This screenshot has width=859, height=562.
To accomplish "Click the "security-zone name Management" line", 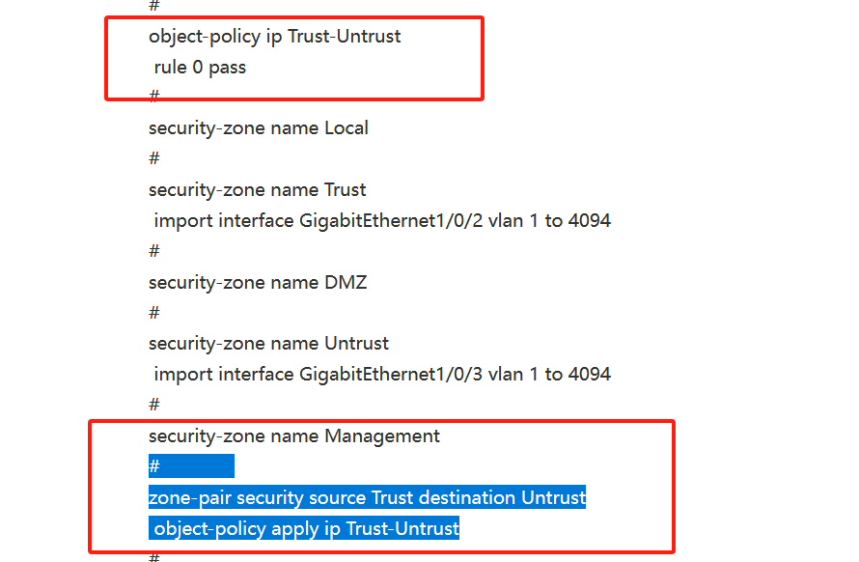I will (293, 436).
